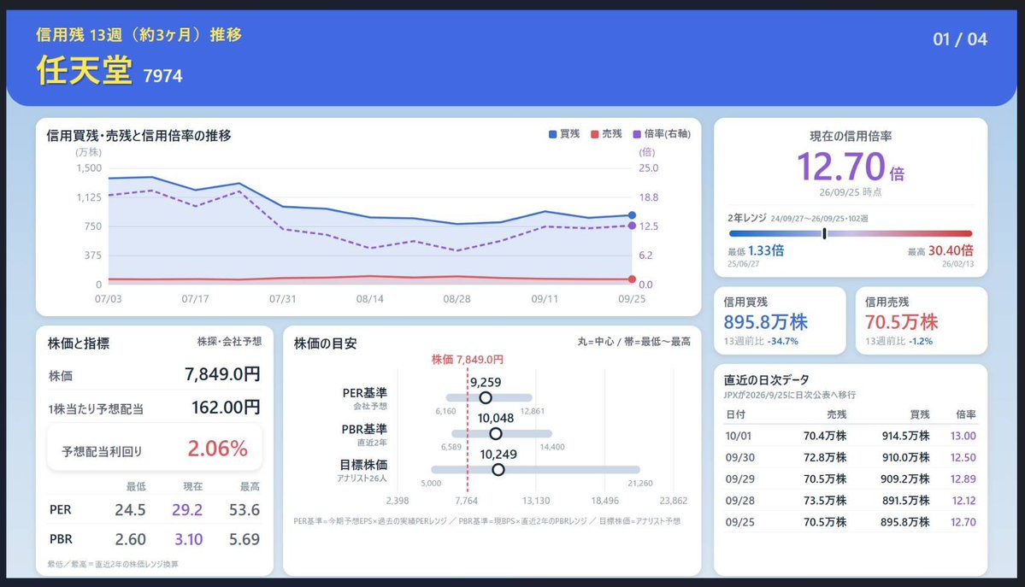Click the chart title 信用買残・売残と信用倍率の推移
1025x587 pixels.
coord(138,135)
